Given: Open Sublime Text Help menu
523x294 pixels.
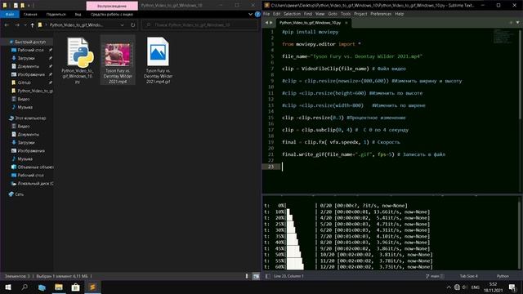Looking at the screenshot, I should (x=400, y=14).
